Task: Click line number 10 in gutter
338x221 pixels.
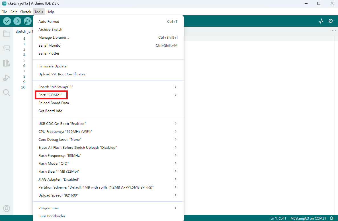Action: tap(23, 87)
